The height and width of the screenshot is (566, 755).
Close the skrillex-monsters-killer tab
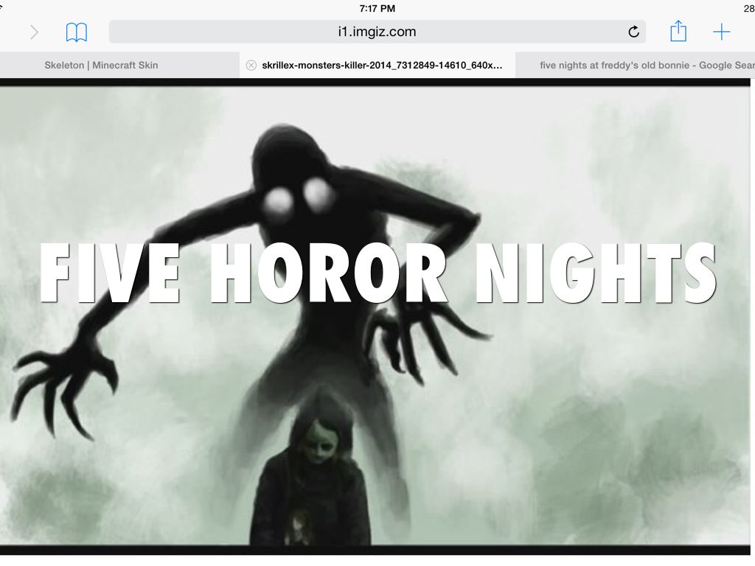point(251,65)
